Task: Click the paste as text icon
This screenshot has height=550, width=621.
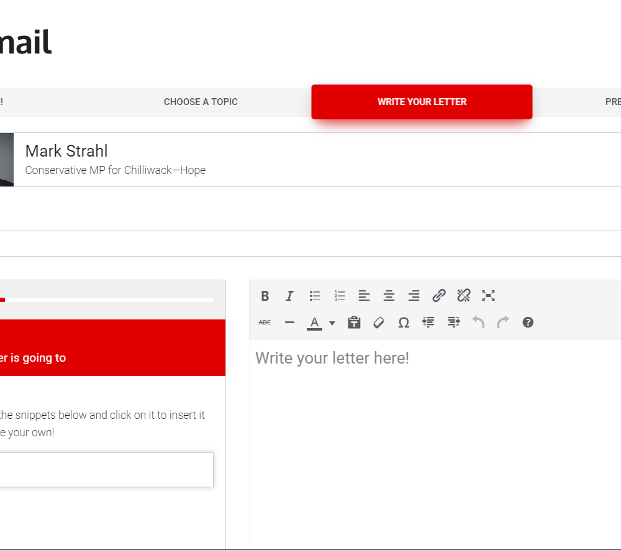Action: point(354,323)
